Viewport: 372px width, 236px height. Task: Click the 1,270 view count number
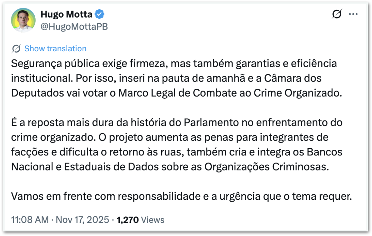coord(127,220)
